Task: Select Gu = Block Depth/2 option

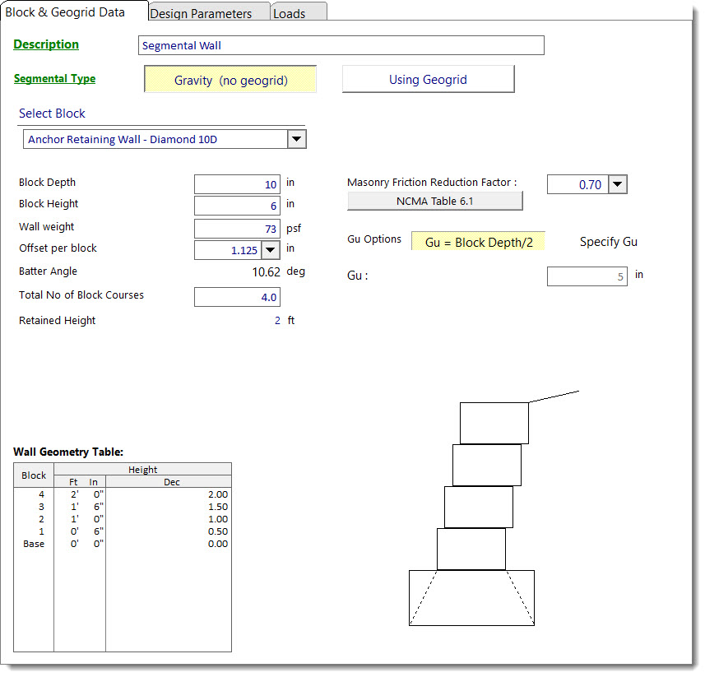Action: [478, 242]
